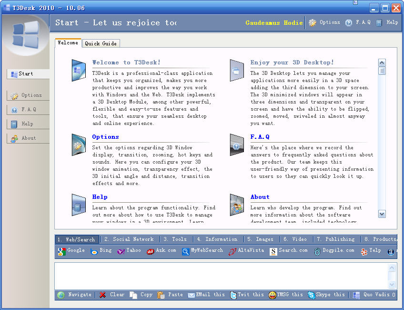Open F.A.Q in the left sidebar
The width and height of the screenshot is (404, 310).
click(28, 110)
